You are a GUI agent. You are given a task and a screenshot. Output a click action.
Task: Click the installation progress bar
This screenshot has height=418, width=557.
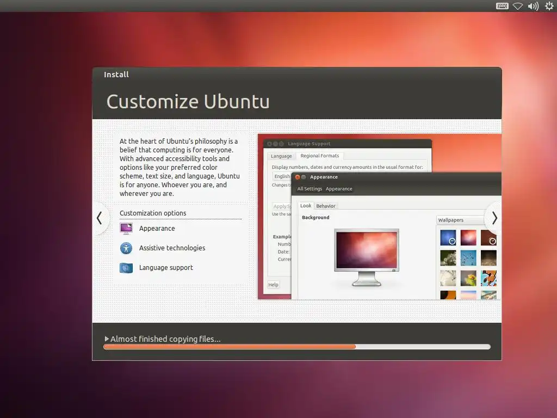pyautogui.click(x=297, y=347)
